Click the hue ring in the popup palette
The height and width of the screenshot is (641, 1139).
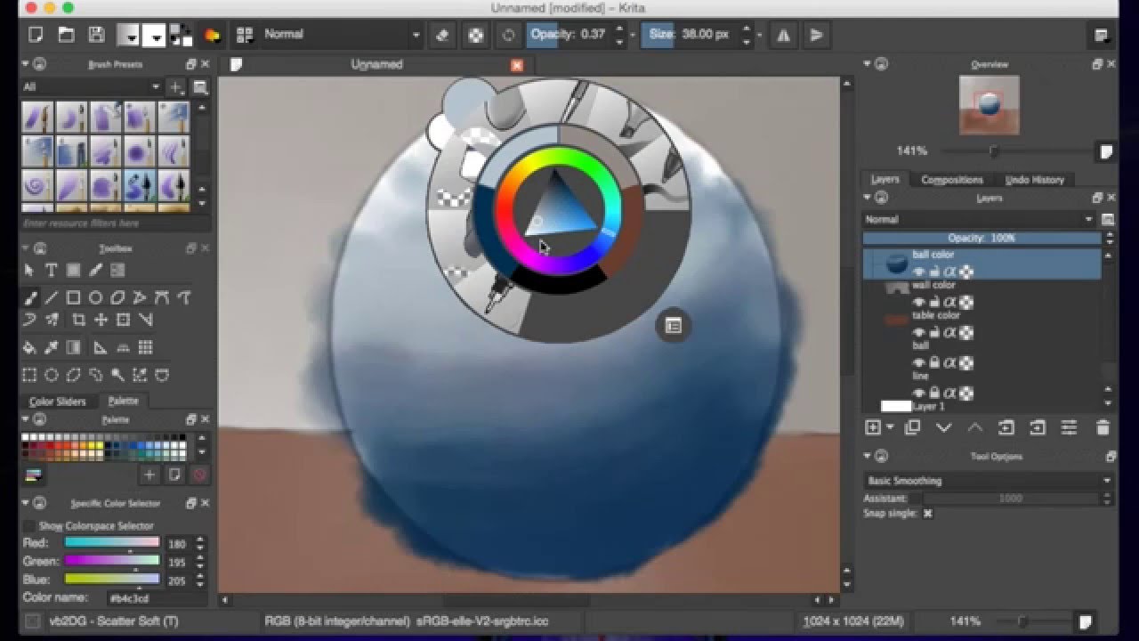coord(558,157)
